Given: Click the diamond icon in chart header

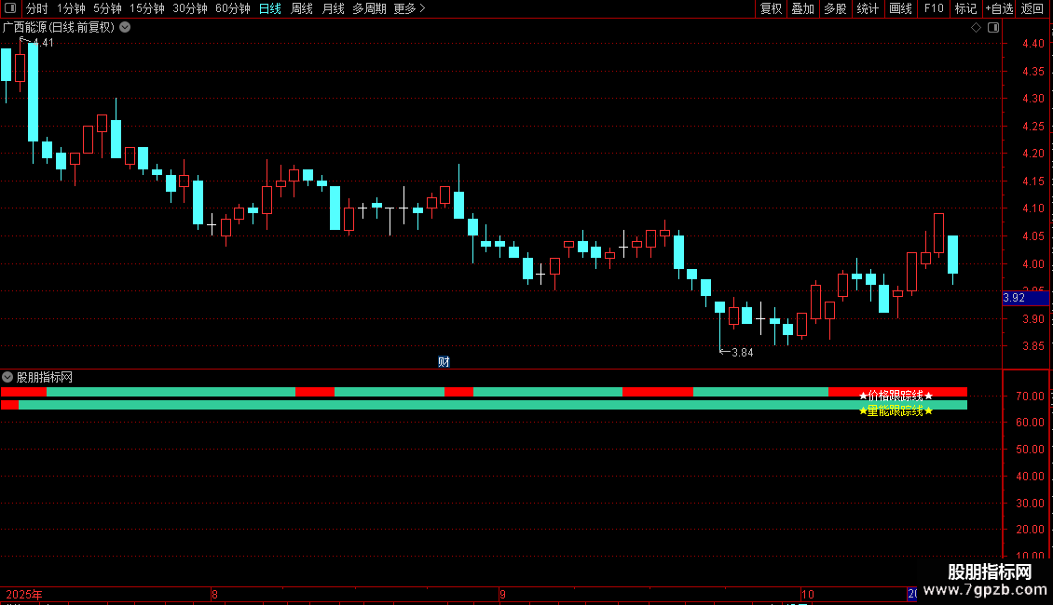Looking at the screenshot, I should [x=977, y=28].
